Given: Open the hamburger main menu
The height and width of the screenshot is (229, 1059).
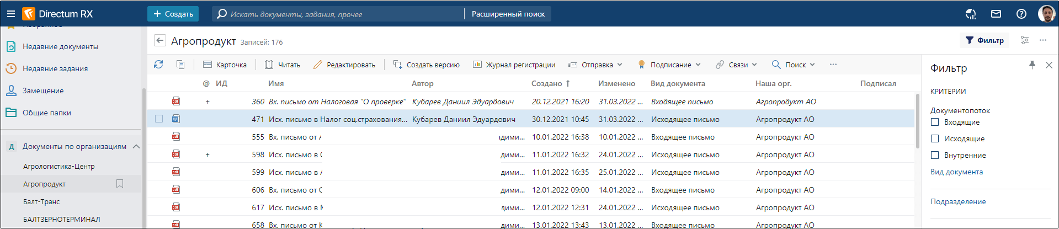Looking at the screenshot, I should click(x=10, y=14).
